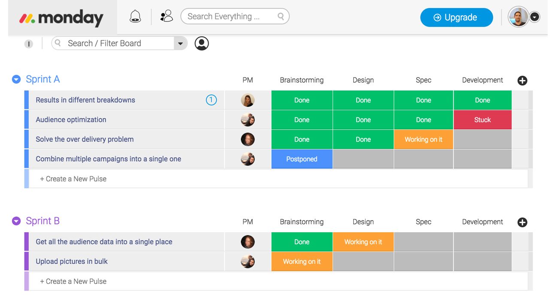Screen dimensions: 558x300
Task: Click the invite members icon
Action: (x=167, y=15)
